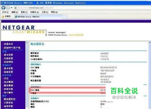Open 服务限制 in the sidebar
Screen dimensions: 151x109
(8, 86)
